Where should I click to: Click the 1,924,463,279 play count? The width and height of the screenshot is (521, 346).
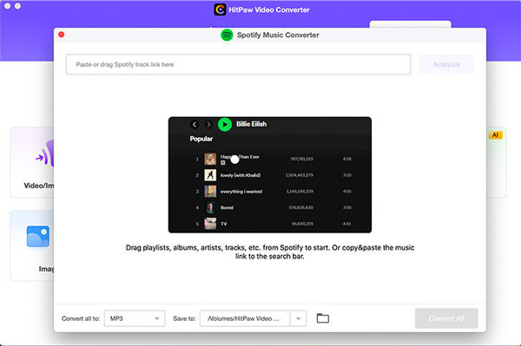(300, 175)
